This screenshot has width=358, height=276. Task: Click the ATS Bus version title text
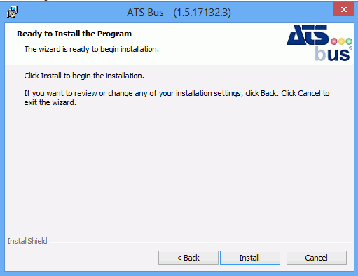(x=179, y=13)
